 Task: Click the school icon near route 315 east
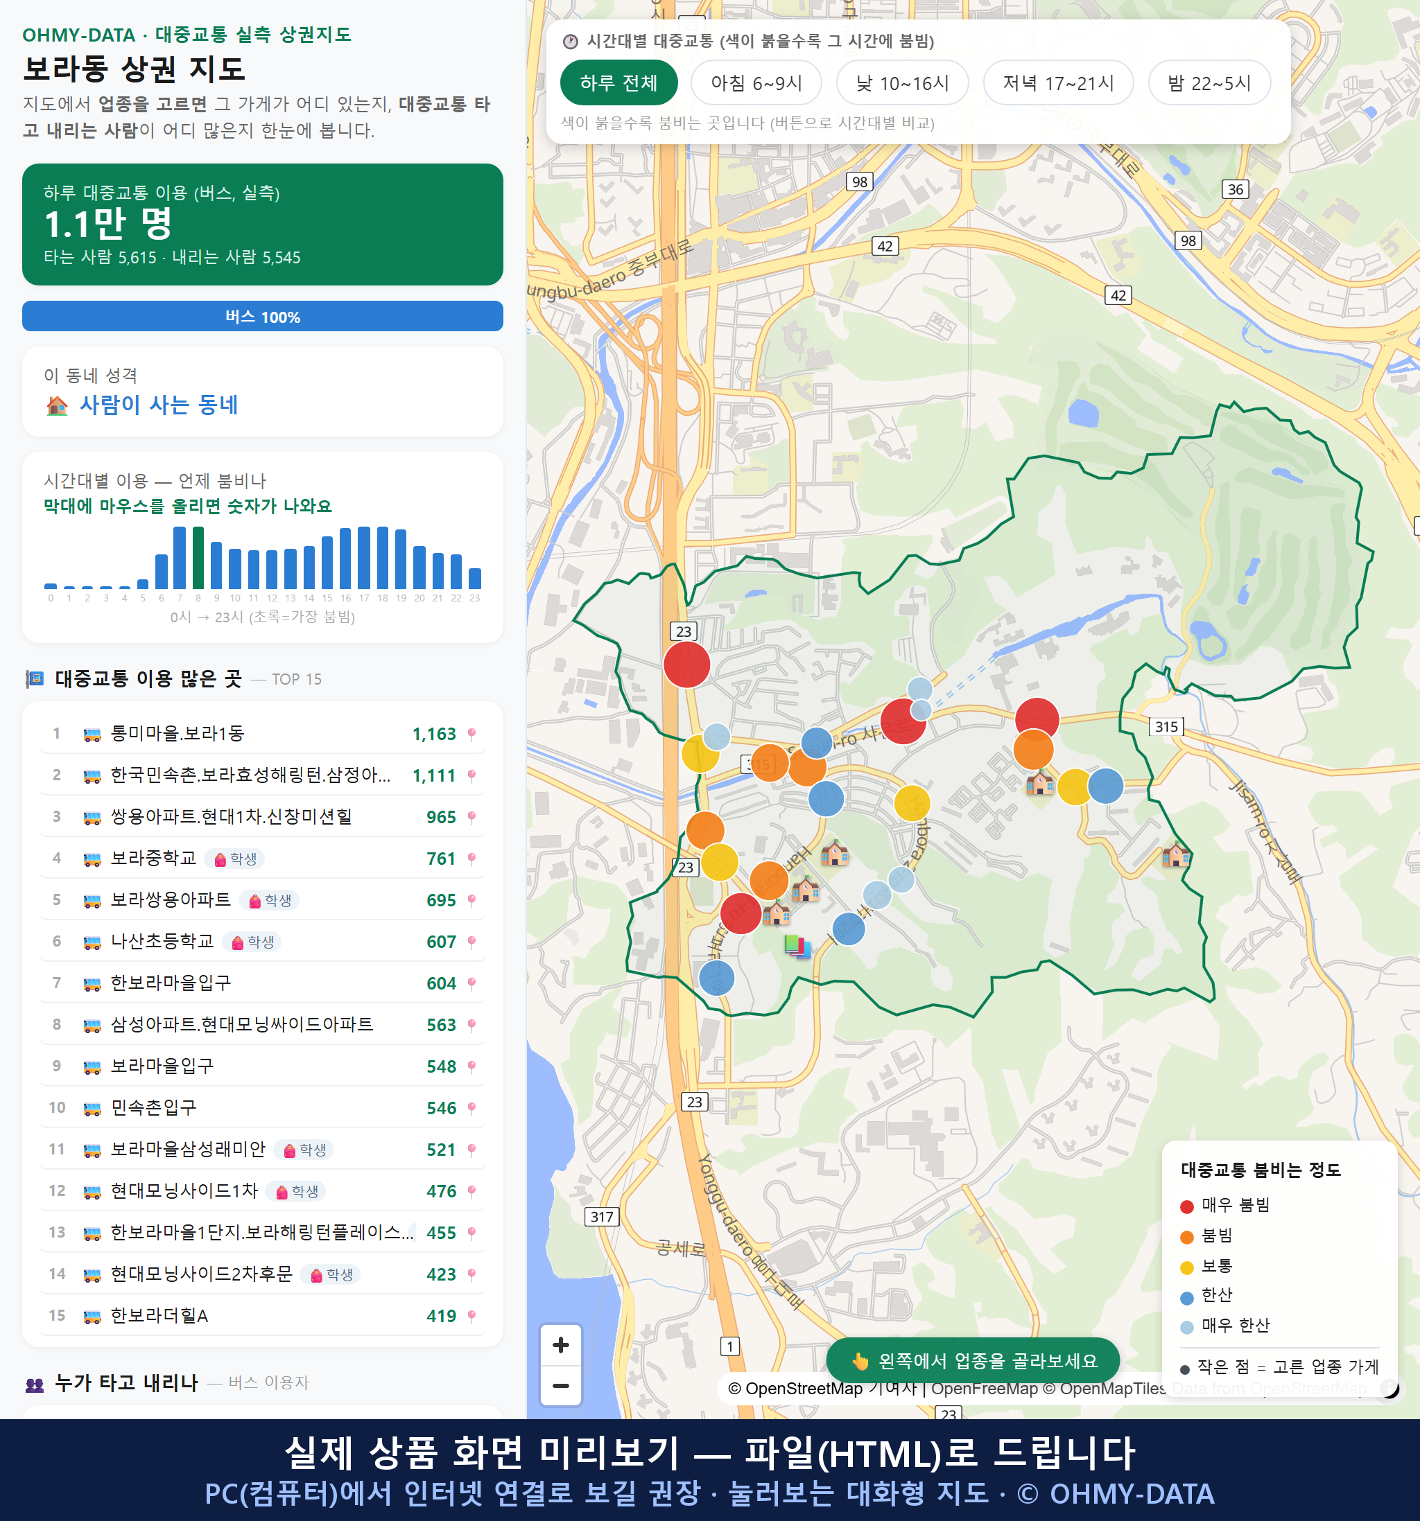1175,854
